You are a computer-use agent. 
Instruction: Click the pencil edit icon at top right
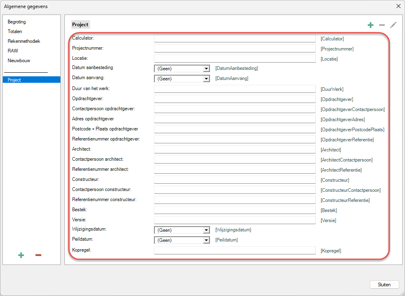[x=393, y=25]
